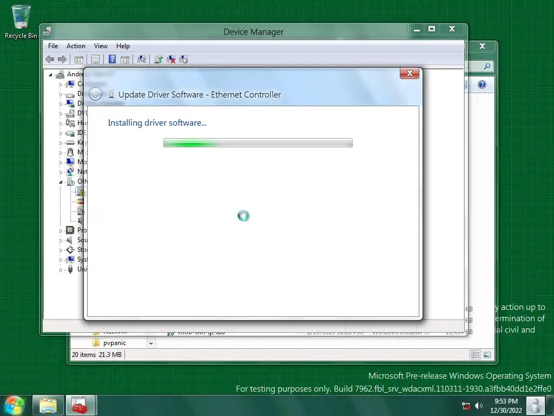The width and height of the screenshot is (554, 416).
Task: Click the Update Driver Software toolbar icon
Action: (x=159, y=60)
